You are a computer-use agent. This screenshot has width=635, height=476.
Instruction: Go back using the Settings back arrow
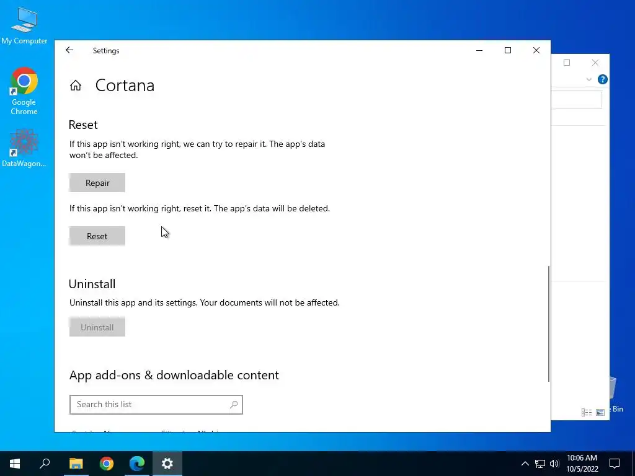point(69,50)
